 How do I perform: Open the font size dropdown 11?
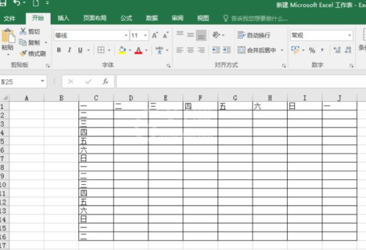coord(146,35)
